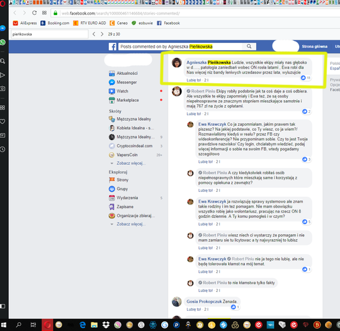Open Cryptocoindeal.com shortcut

coord(130,146)
